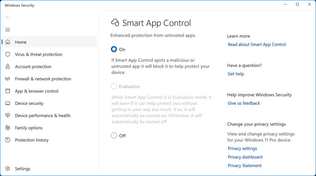Select the On radio button
Image resolution: width=316 pixels, height=176 pixels.
tap(114, 49)
